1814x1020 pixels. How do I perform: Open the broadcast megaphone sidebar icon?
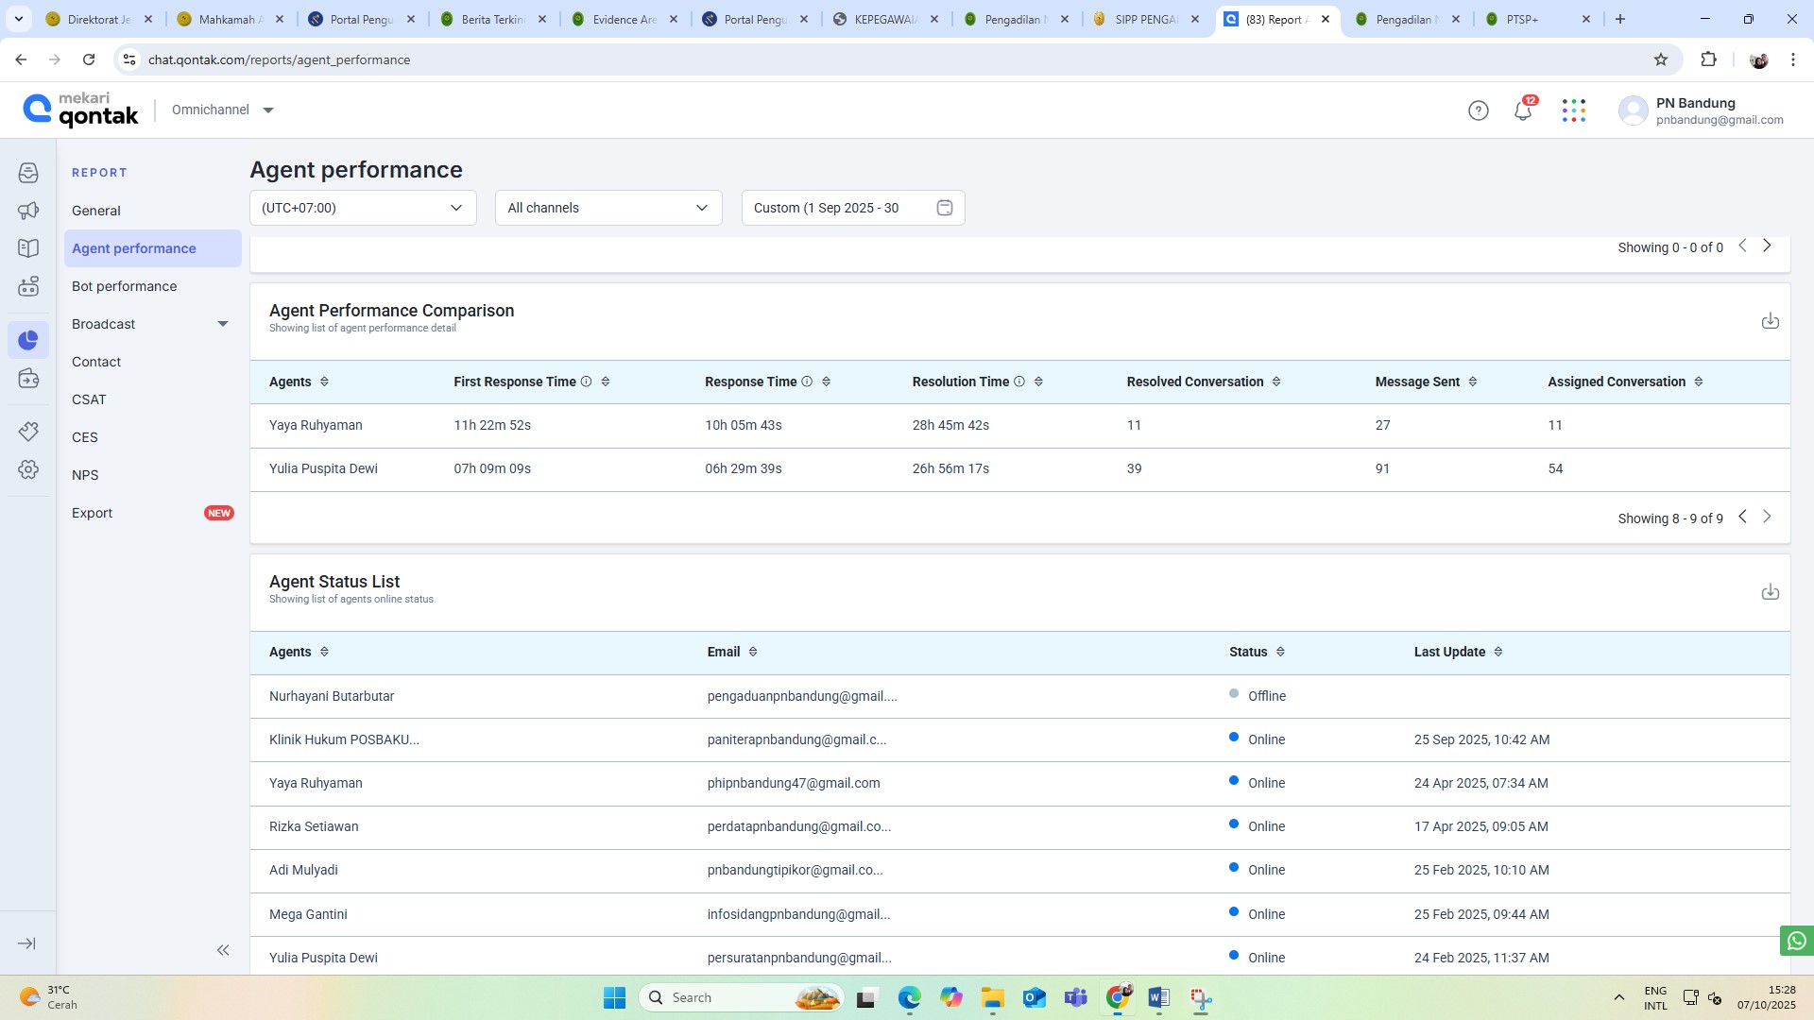click(28, 211)
